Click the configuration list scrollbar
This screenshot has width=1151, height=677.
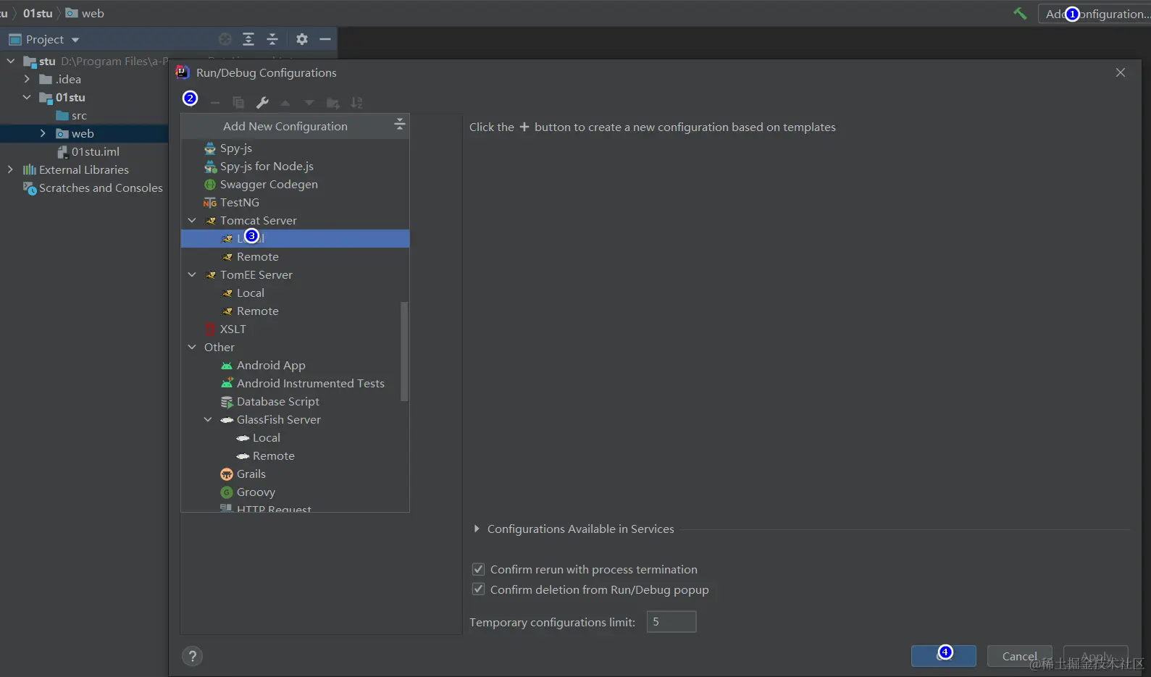(x=404, y=351)
